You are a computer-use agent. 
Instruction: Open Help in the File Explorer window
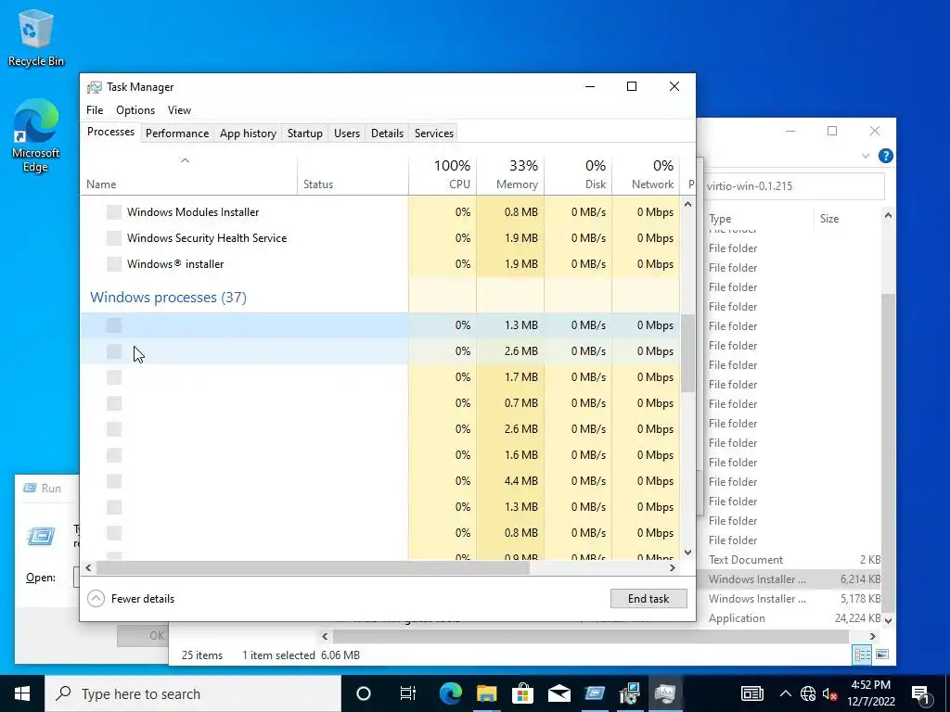coord(885,156)
